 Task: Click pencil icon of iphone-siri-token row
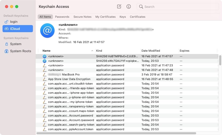click(x=45, y=98)
